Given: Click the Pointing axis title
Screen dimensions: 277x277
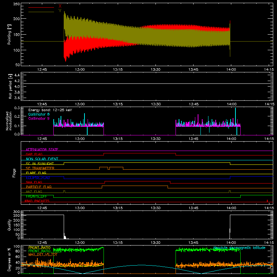Looking at the screenshot, I should [9, 34].
